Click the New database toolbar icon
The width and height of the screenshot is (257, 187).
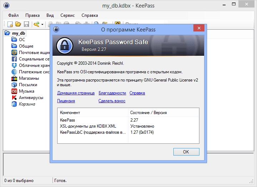[10, 24]
